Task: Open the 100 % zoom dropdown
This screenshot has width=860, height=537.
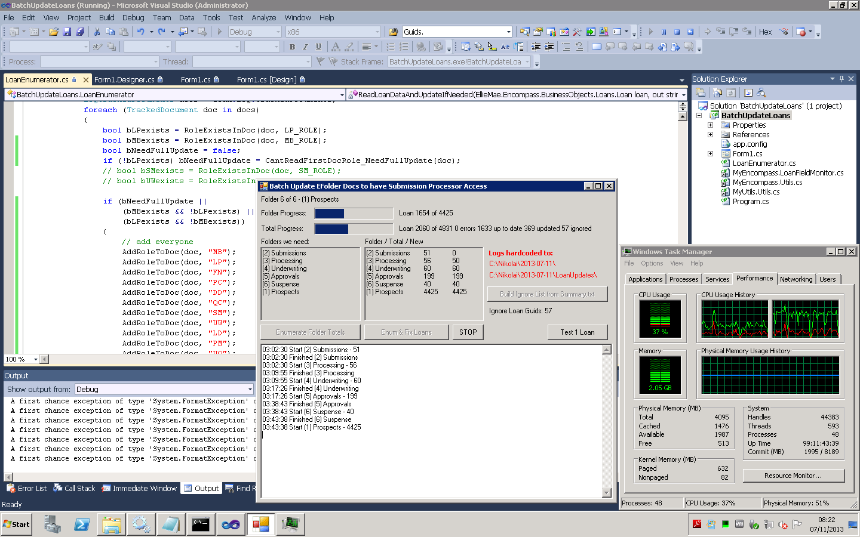Action: click(35, 359)
